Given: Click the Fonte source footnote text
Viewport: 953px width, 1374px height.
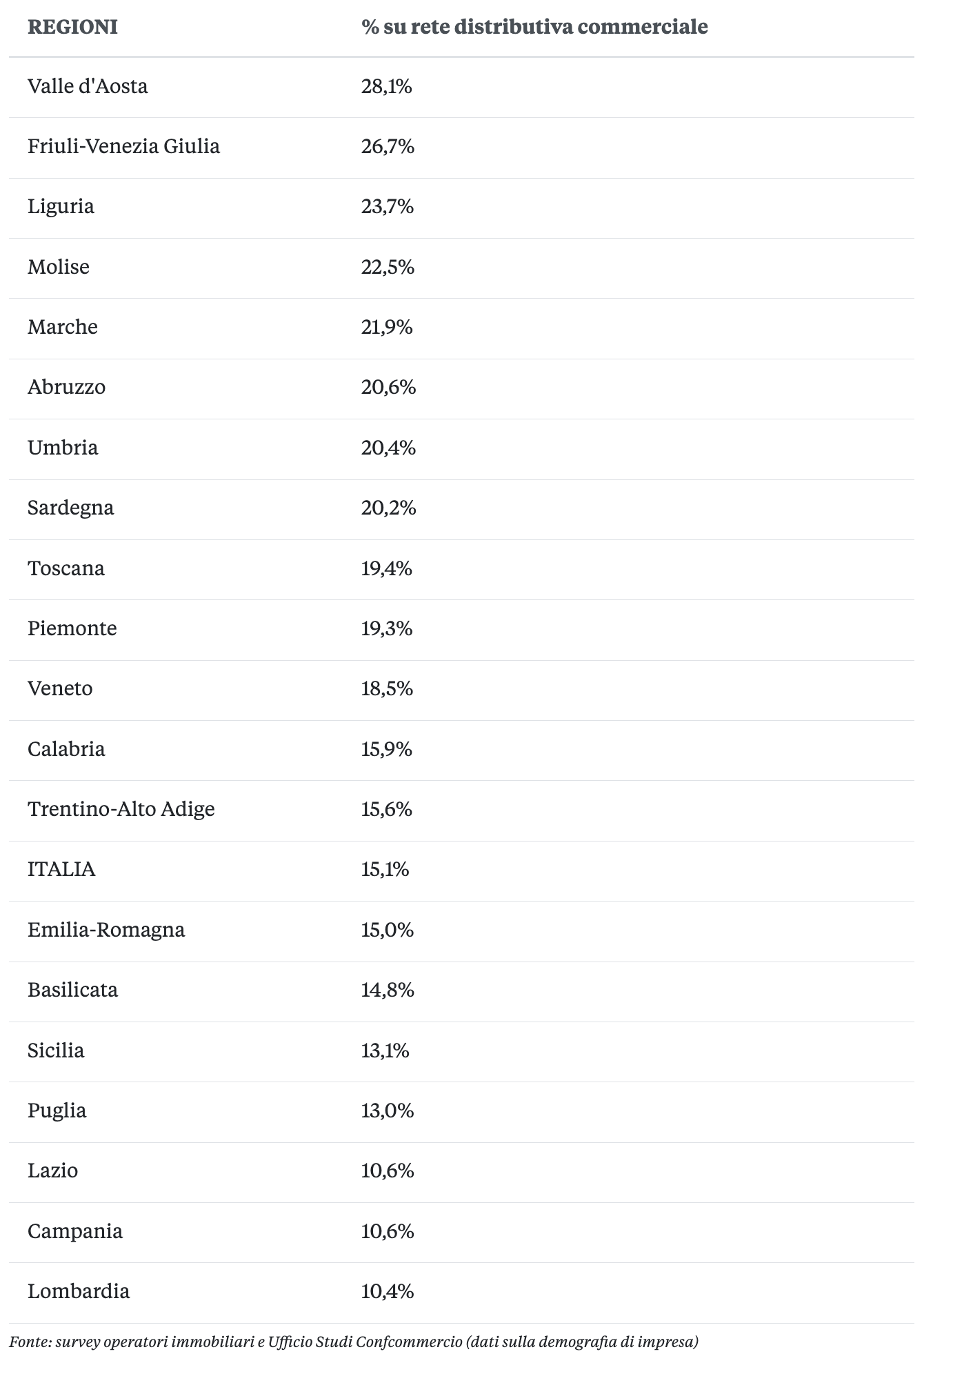Looking at the screenshot, I should (354, 1342).
